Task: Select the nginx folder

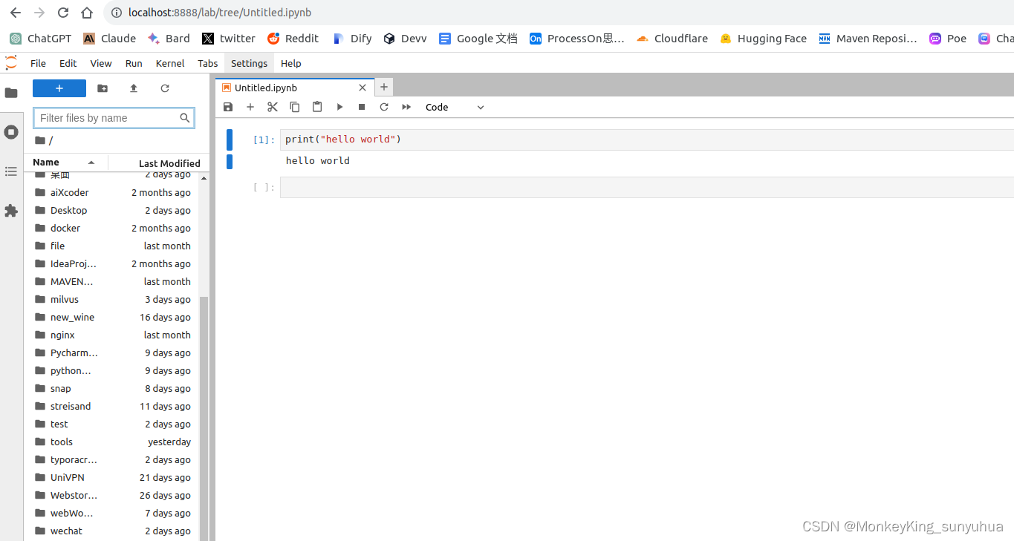Action: [113, 335]
